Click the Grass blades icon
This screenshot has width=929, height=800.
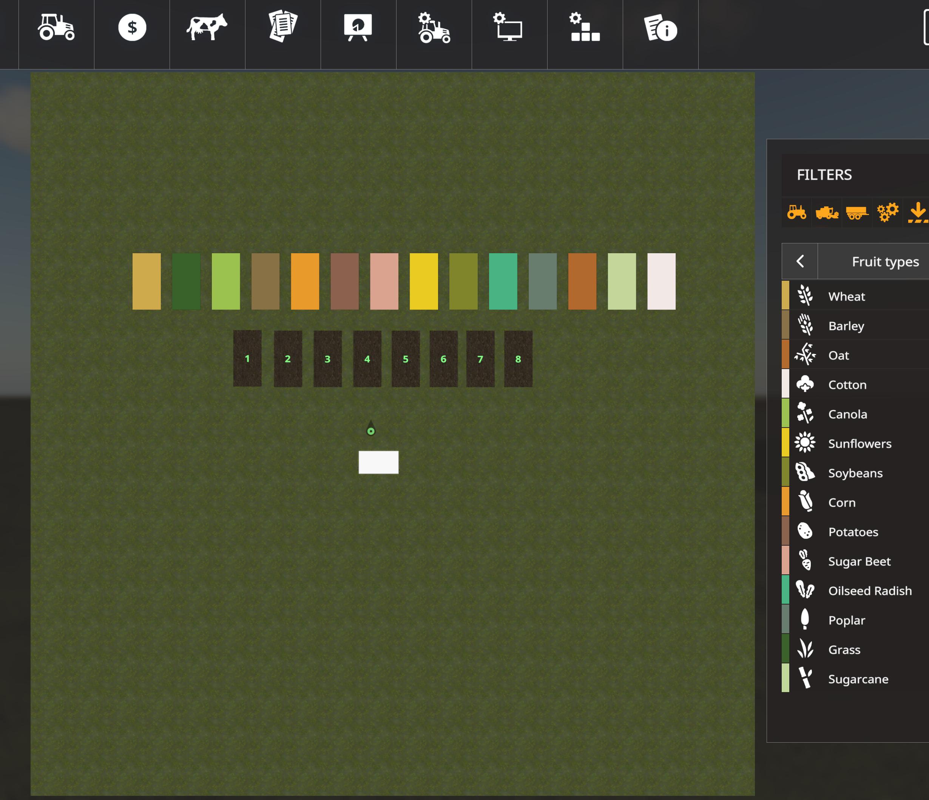point(805,649)
